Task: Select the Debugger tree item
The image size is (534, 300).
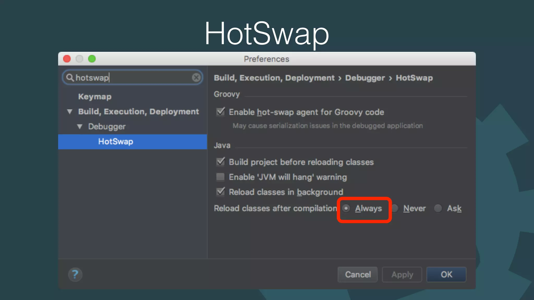Action: point(107,127)
